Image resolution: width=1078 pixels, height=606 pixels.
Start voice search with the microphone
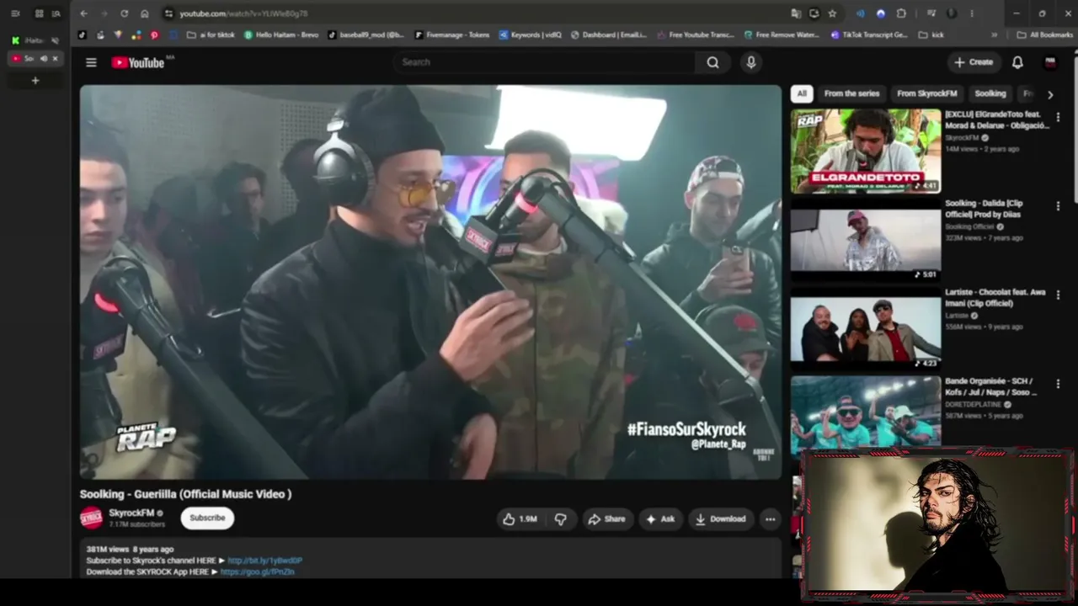(751, 62)
